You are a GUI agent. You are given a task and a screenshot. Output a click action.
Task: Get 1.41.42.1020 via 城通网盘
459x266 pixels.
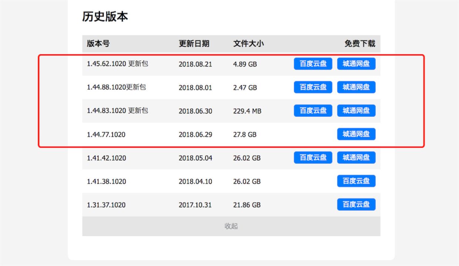click(x=356, y=157)
